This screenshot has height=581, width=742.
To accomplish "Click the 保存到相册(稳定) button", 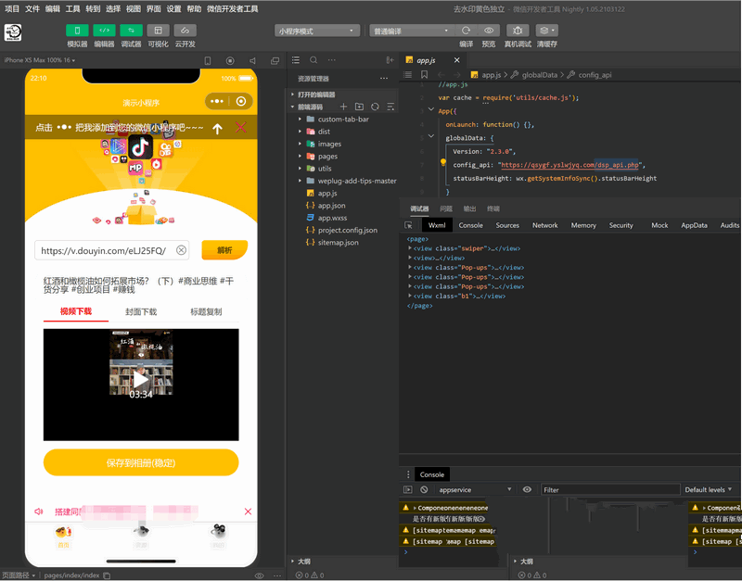I will pos(141,462).
